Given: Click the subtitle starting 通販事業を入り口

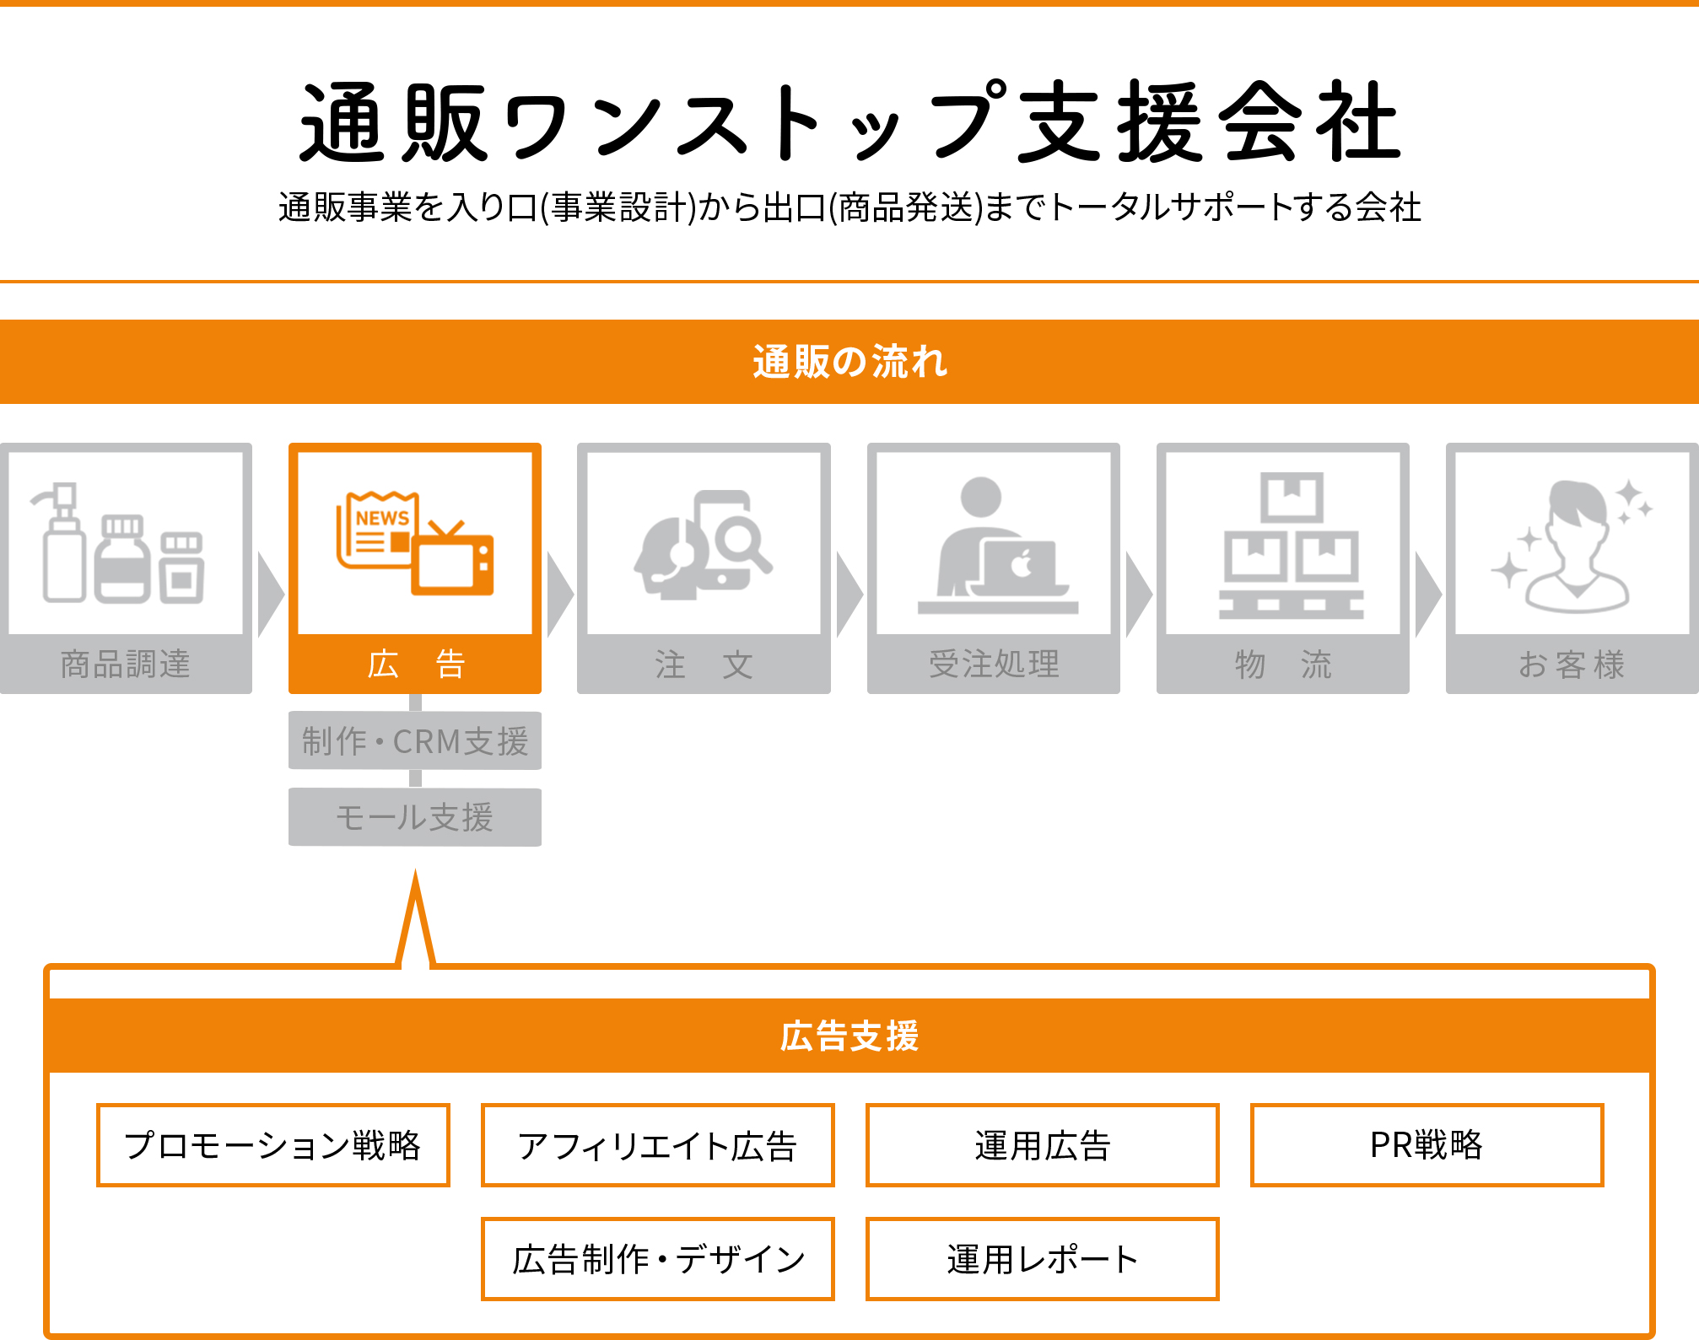Looking at the screenshot, I should pyautogui.click(x=849, y=207).
